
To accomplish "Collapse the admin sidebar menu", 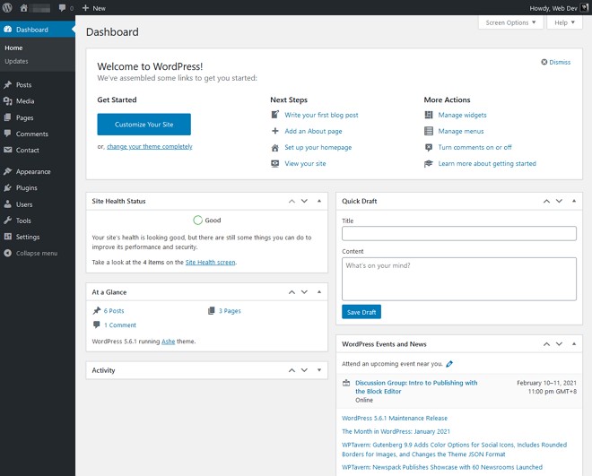I will pos(36,253).
